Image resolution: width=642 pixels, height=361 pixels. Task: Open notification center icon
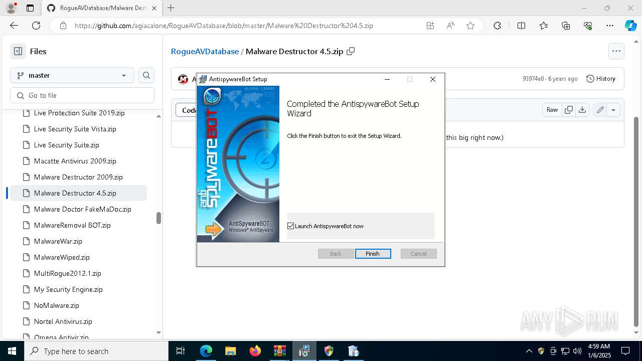point(626,351)
